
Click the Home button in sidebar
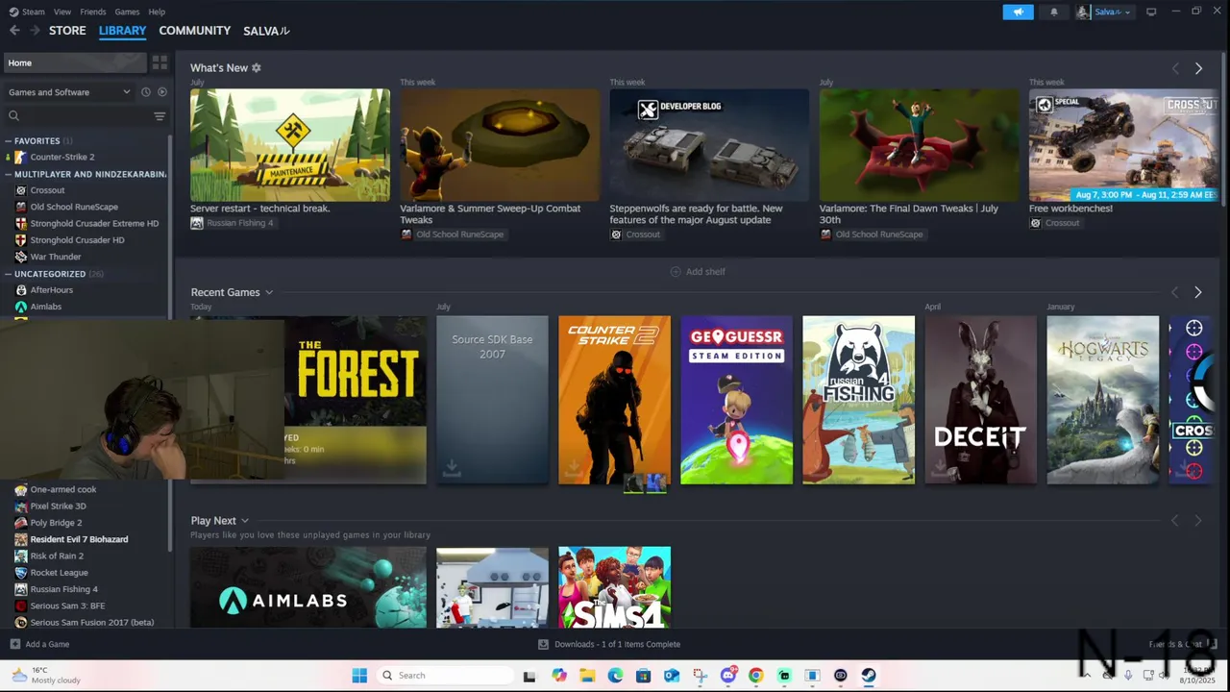point(75,62)
